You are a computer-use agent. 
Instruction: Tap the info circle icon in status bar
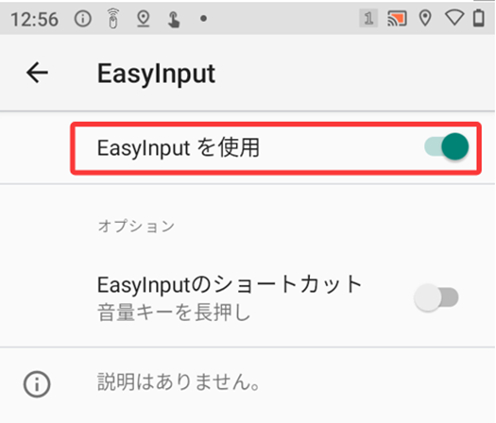point(83,19)
